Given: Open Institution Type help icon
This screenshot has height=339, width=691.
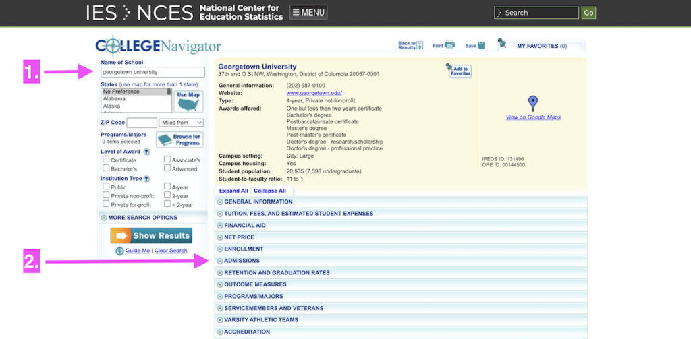Looking at the screenshot, I should [146, 179].
